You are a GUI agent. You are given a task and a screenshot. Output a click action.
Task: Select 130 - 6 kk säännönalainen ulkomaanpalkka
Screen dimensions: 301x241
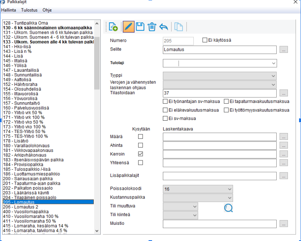48,28
